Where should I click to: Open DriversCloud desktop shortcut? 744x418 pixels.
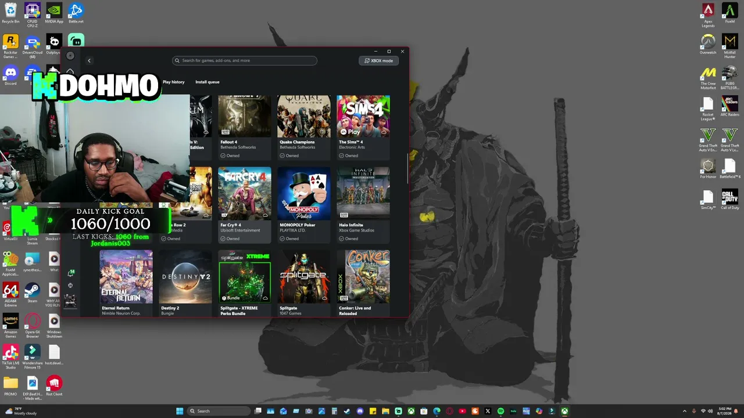(32, 46)
